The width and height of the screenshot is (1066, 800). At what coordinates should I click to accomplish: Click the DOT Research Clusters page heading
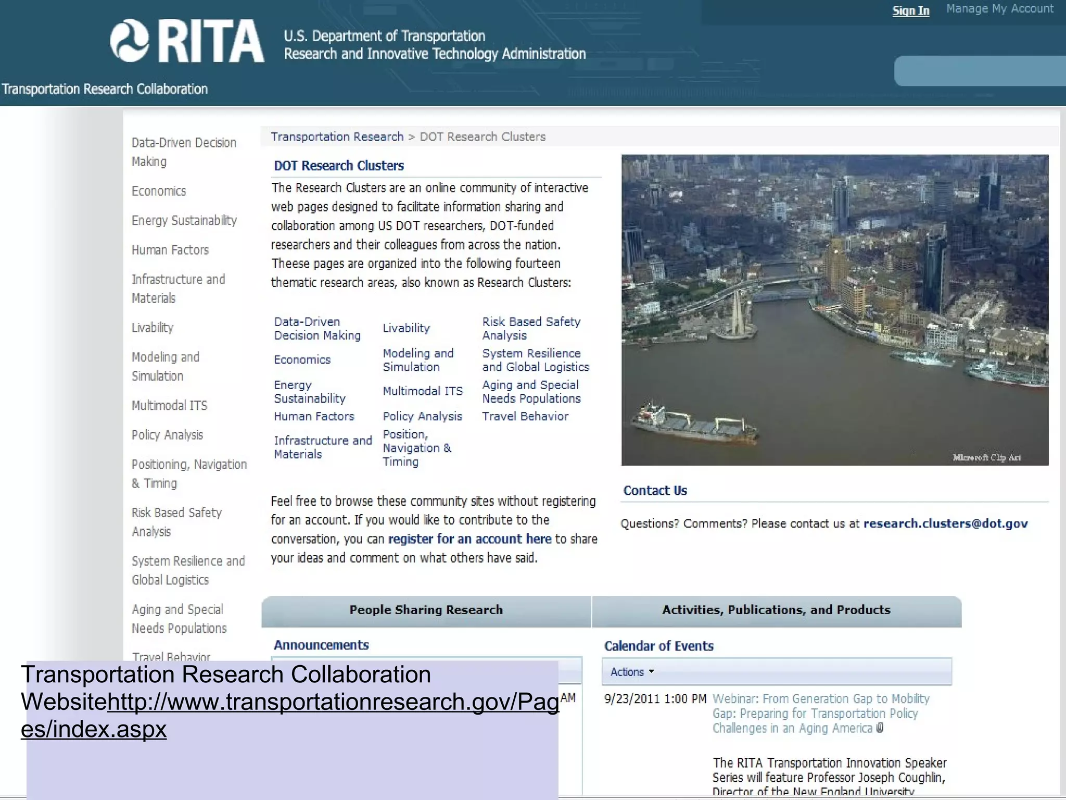tap(339, 166)
